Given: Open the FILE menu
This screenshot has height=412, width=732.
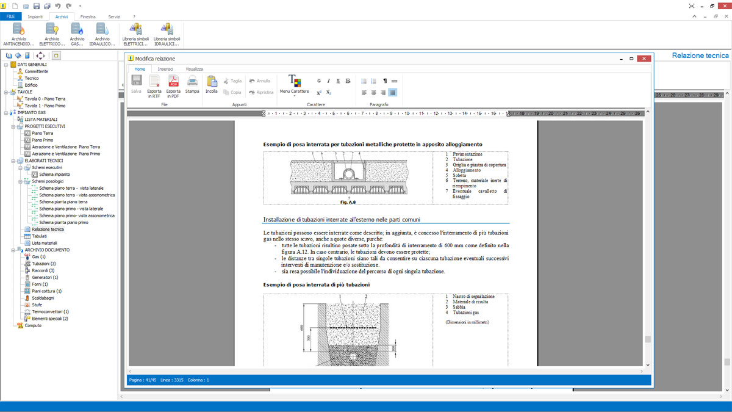Looking at the screenshot, I should click(10, 16).
